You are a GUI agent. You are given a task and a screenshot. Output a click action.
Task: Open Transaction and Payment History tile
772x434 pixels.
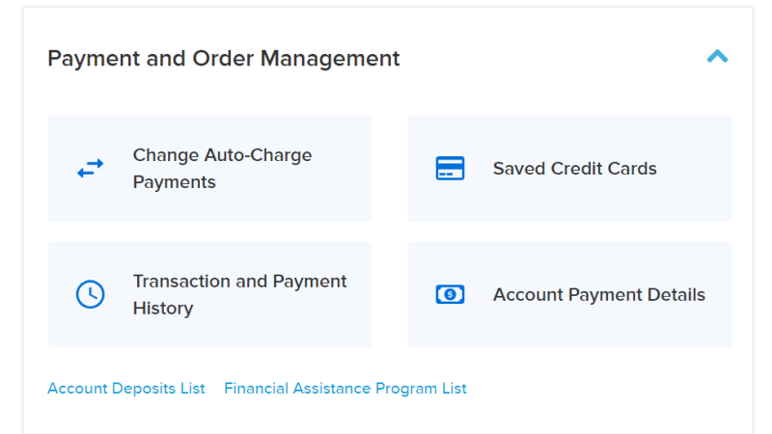[209, 294]
